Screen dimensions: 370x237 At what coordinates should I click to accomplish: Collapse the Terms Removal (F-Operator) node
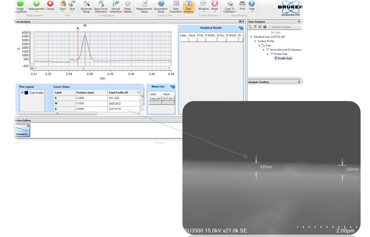pyautogui.click(x=263, y=50)
